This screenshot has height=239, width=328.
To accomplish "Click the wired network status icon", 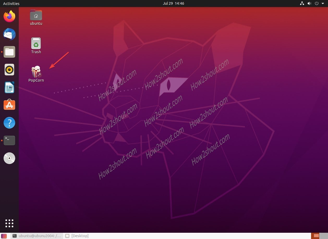I will [x=302, y=3].
